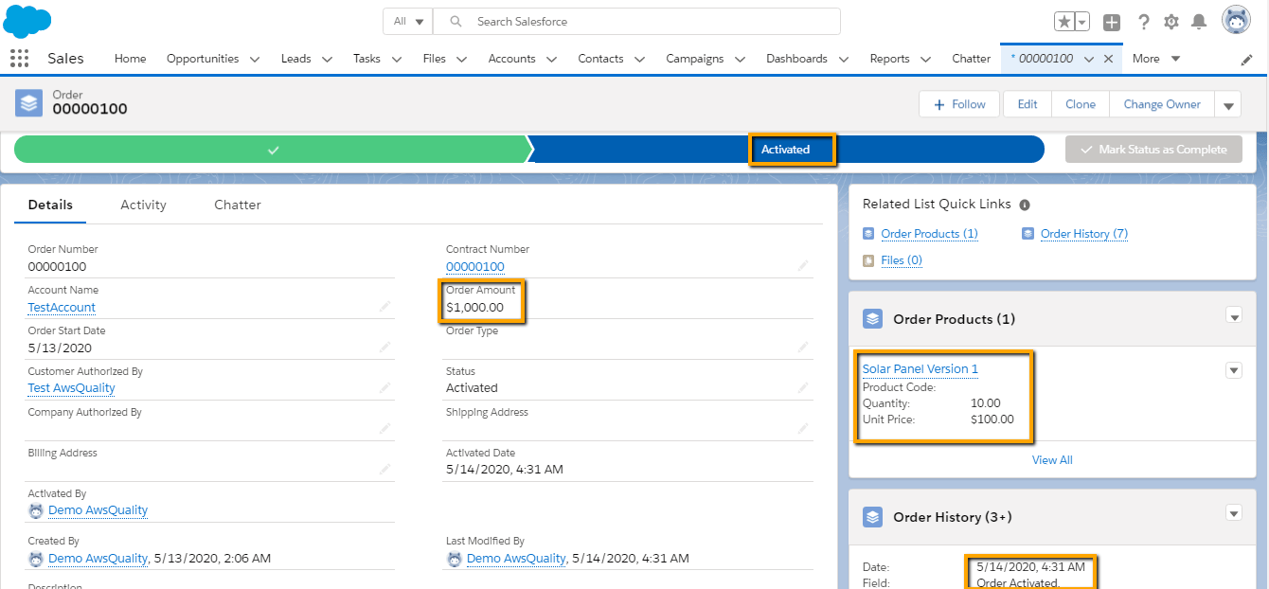Click the Related List Quick Links info icon

[x=1025, y=205]
